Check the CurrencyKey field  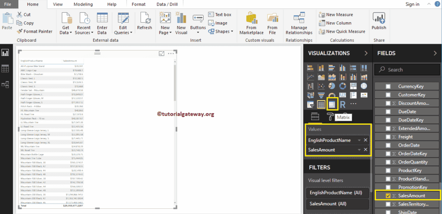[x=388, y=86]
